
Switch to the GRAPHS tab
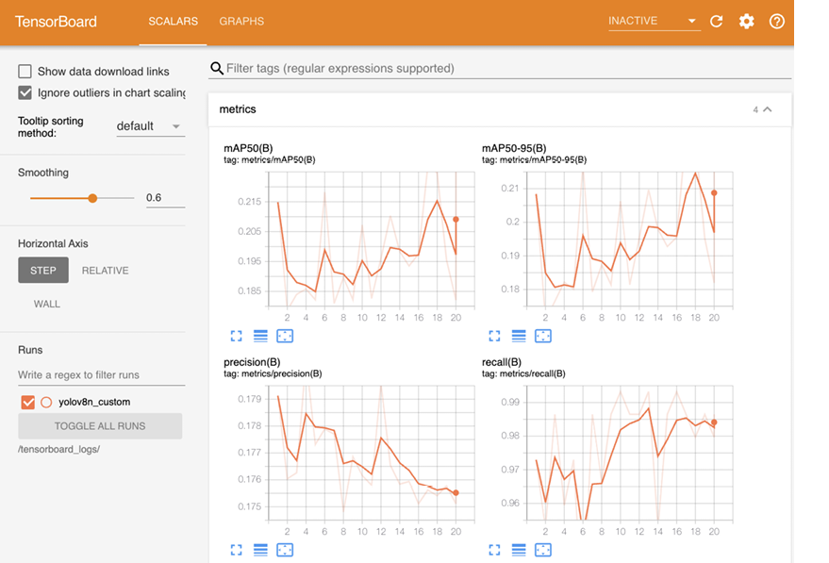[241, 21]
